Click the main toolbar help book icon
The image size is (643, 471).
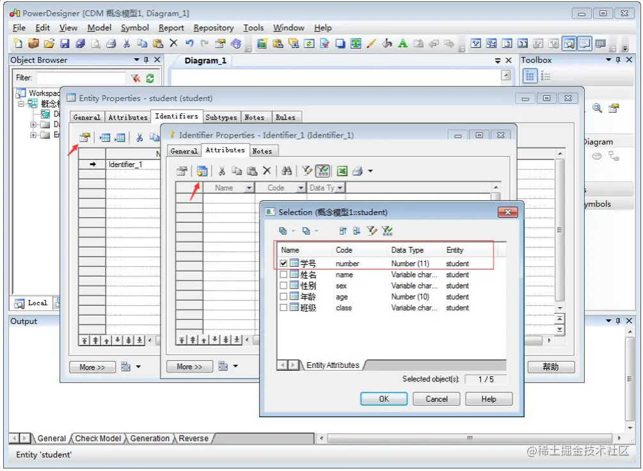(236, 43)
